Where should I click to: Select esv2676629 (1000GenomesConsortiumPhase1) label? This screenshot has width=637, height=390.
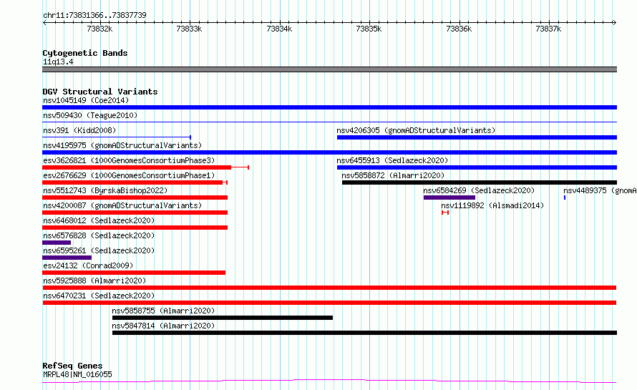129,175
